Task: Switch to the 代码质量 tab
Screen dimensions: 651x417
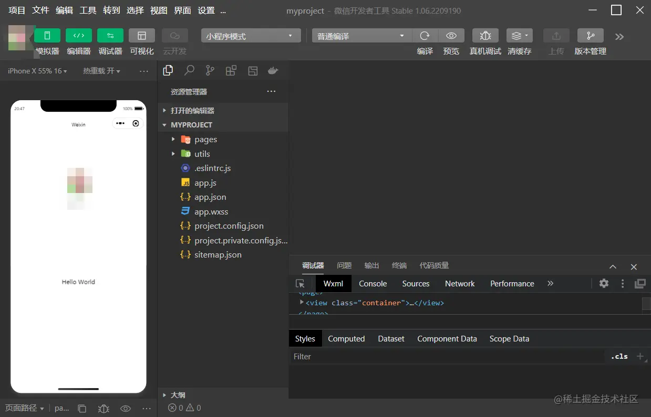Action: (x=434, y=265)
